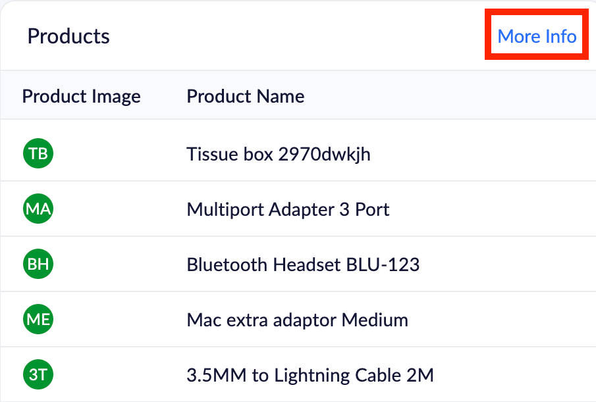596x402 pixels.
Task: Open the More Info link
Action: [537, 36]
